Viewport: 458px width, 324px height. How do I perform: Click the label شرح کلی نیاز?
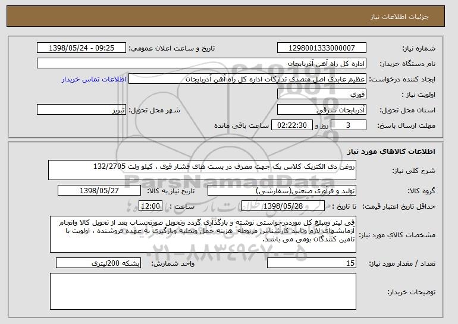[x=413, y=171]
